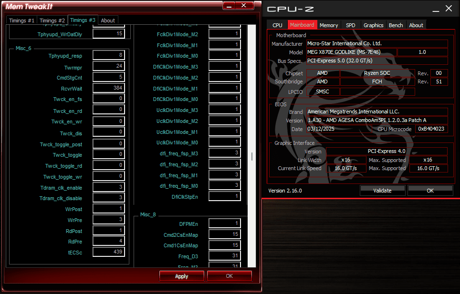
Task: Select the dfi_freq_fsp_M0 field
Action: coord(225,185)
